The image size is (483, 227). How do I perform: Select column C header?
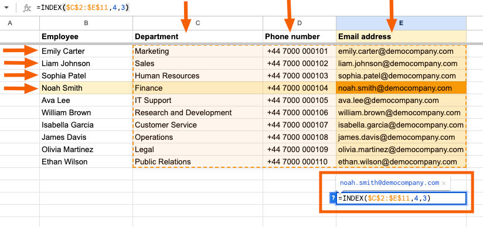[x=198, y=23]
